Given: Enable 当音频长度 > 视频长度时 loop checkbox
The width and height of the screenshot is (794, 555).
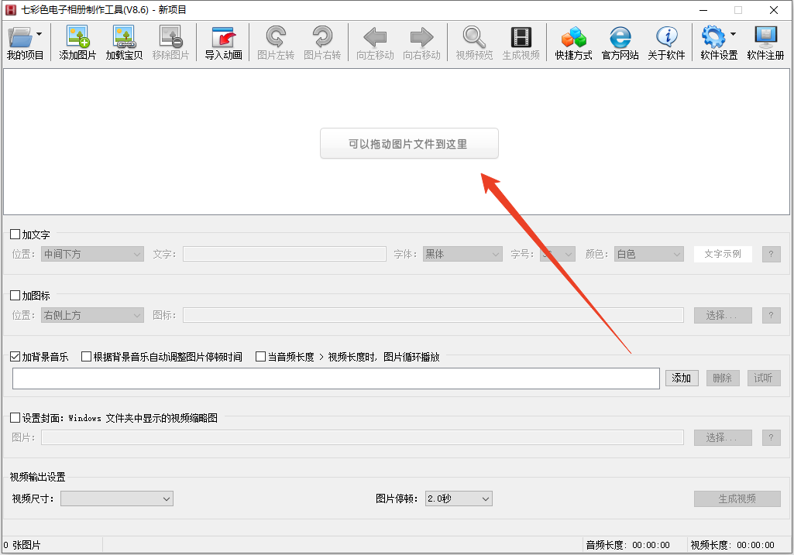Looking at the screenshot, I should coord(261,357).
